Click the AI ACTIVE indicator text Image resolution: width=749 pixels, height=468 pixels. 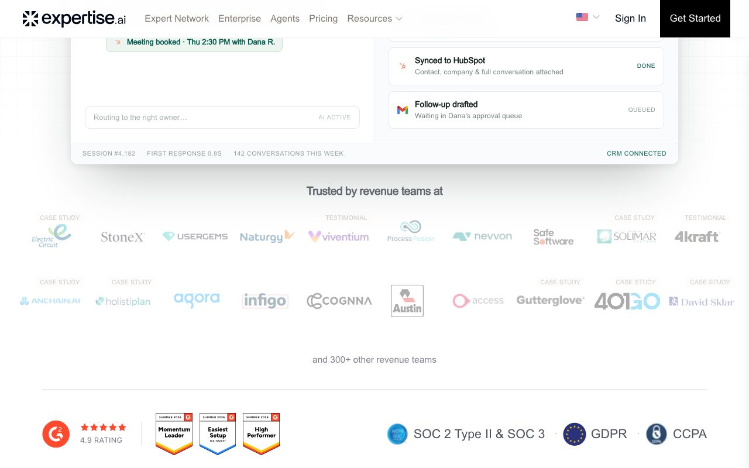pos(335,118)
